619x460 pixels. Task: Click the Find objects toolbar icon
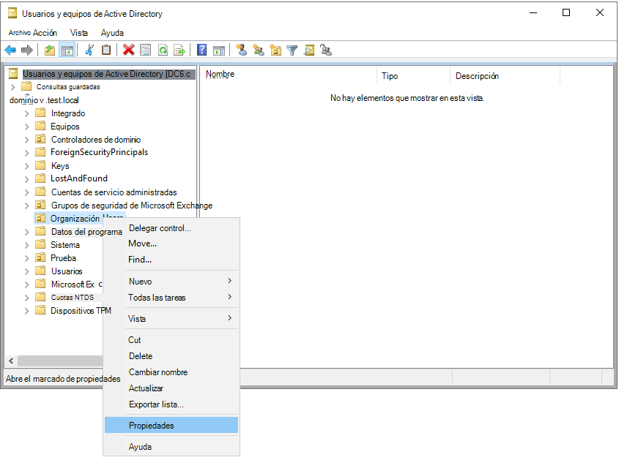tap(309, 50)
